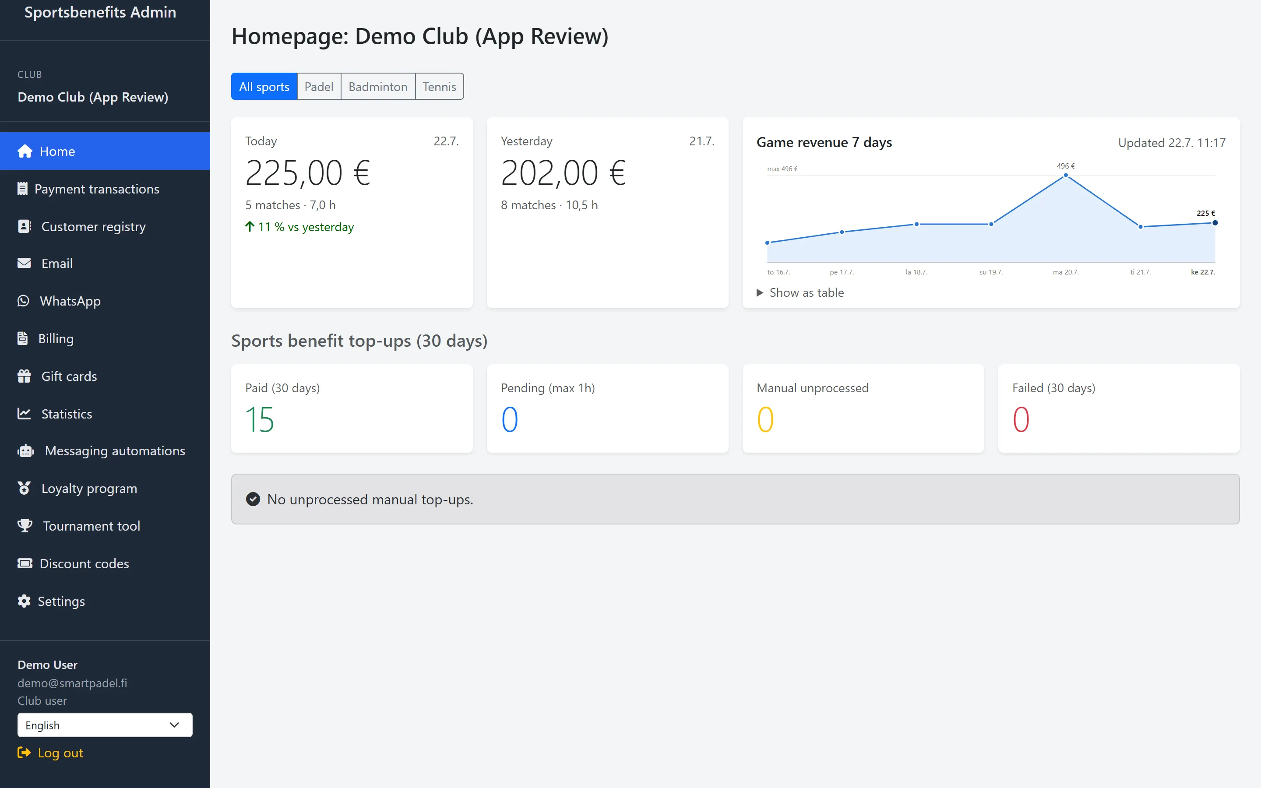Click yesterday's revenue 202,00 €
This screenshot has height=788, width=1261.
pyautogui.click(x=563, y=173)
